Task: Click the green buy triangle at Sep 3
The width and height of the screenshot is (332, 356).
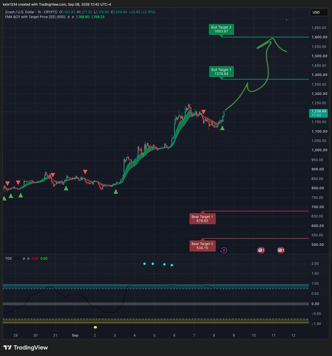Action: click(116, 192)
